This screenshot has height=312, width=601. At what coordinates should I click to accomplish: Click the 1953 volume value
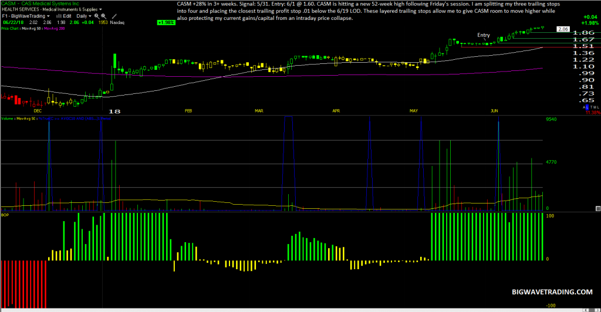coord(103,23)
